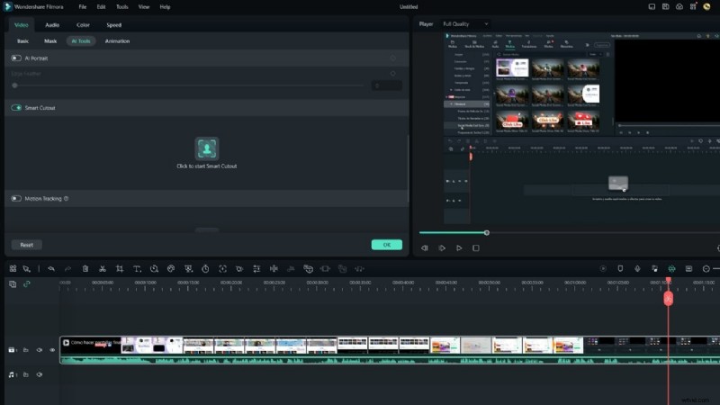
Task: Click the undo arrow in timeline toolbar
Action: point(51,268)
